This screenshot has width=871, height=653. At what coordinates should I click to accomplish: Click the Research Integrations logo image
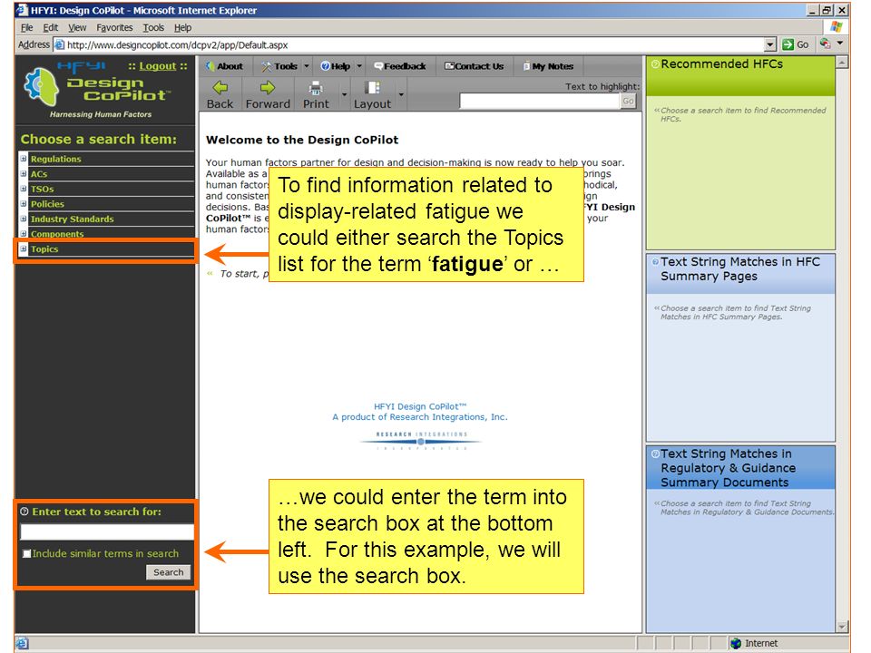420,440
